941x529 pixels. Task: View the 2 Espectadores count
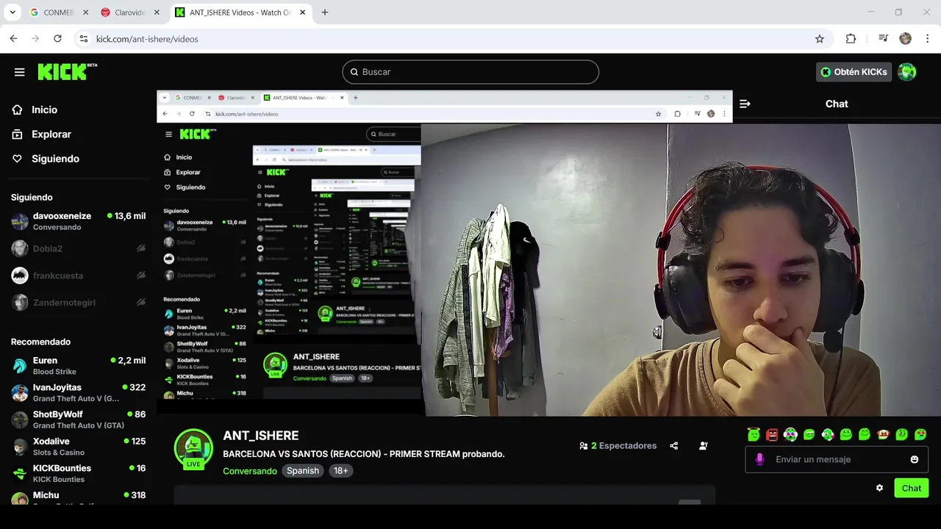point(618,446)
